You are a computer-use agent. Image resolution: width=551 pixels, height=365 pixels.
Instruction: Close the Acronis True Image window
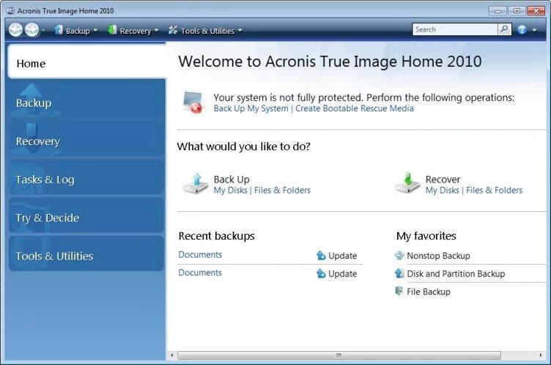(536, 11)
